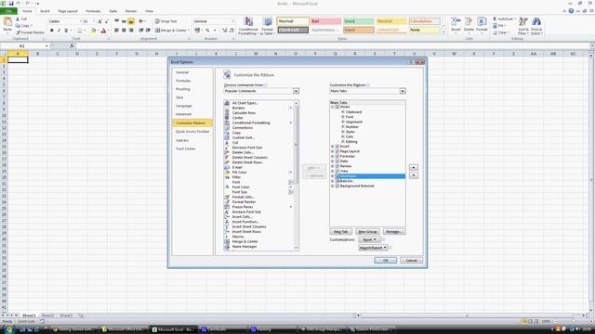
Task: Open the Reset customizations dropdown
Action: coord(369,239)
